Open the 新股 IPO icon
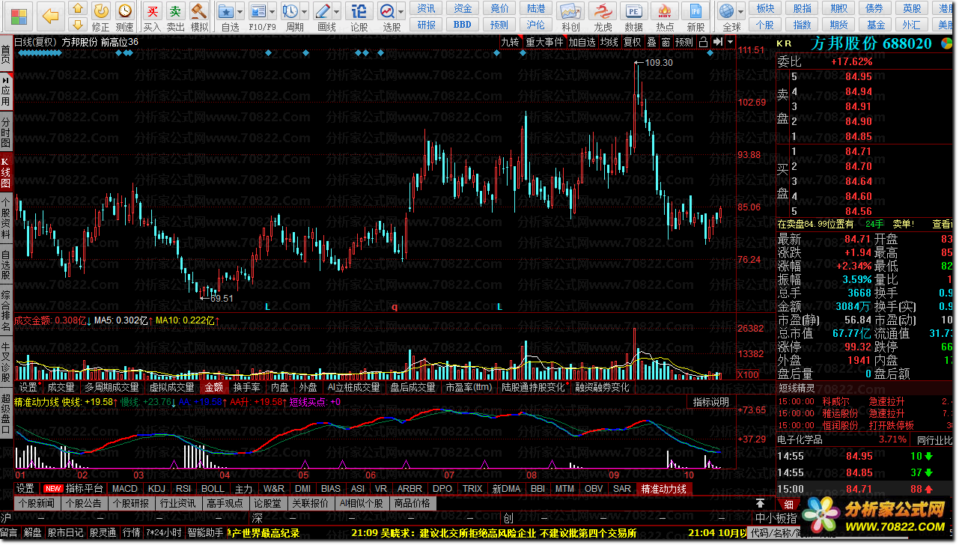 tap(696, 11)
